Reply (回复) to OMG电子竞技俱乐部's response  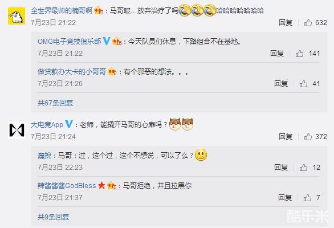[277, 53]
